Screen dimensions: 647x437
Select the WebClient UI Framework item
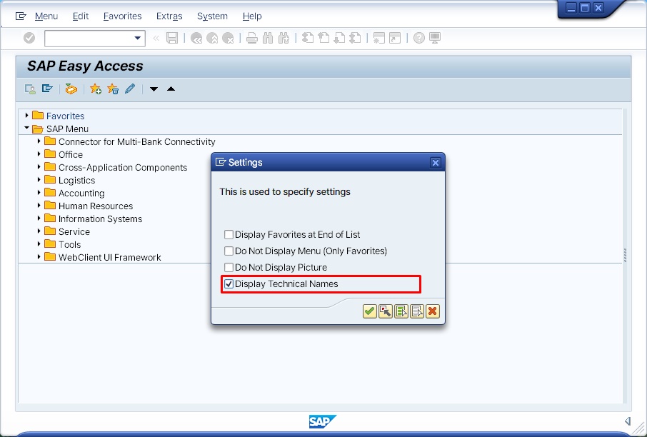click(x=109, y=257)
